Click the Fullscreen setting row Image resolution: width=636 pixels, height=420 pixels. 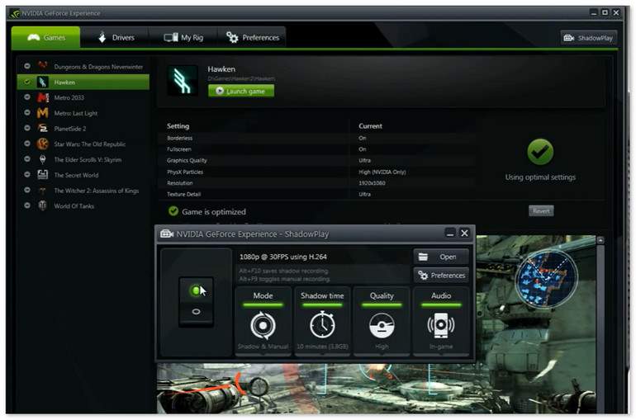(317, 149)
